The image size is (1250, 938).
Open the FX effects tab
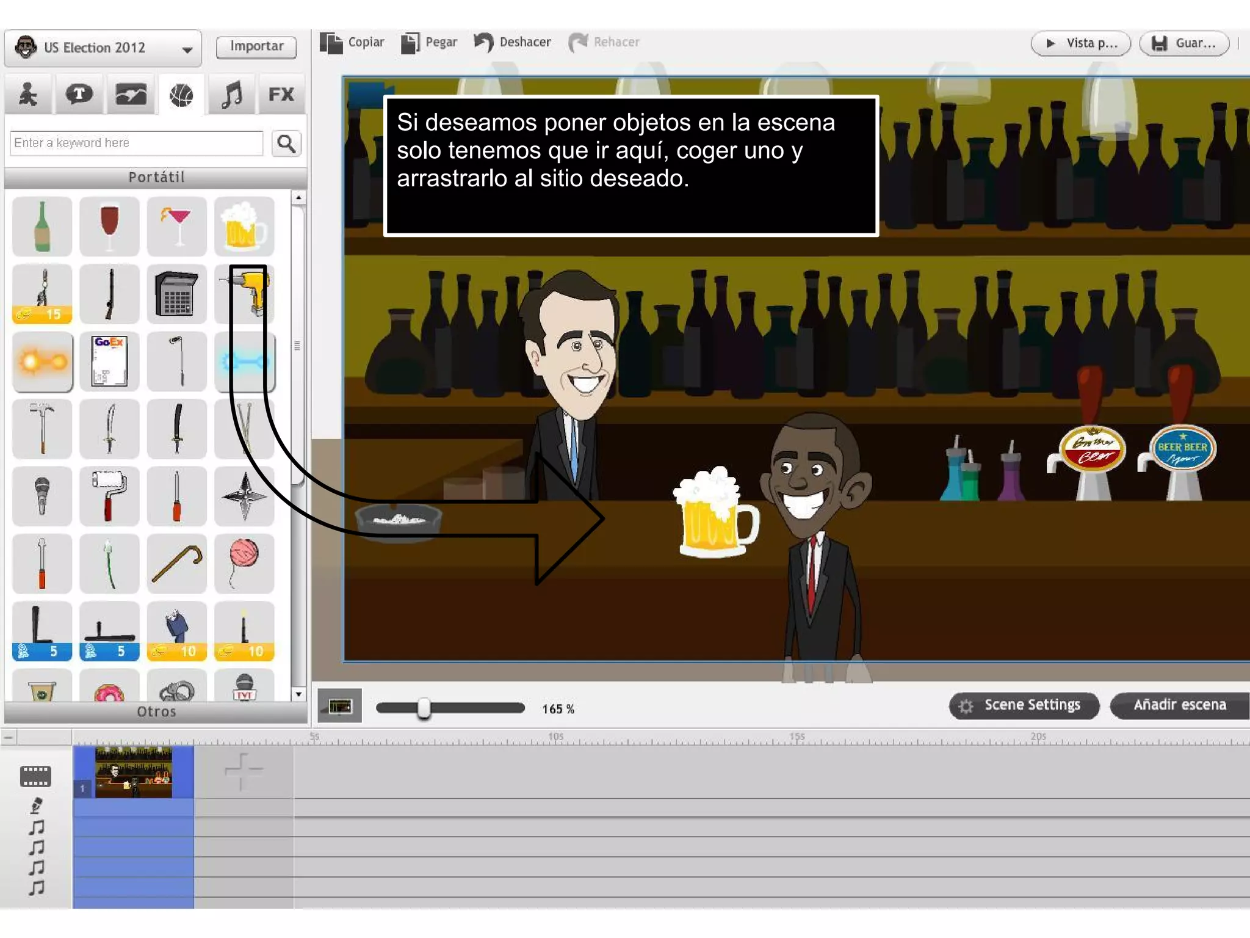pos(281,95)
